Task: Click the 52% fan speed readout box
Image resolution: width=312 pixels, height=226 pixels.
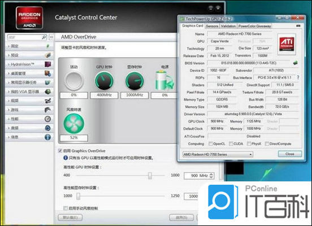Action: tap(74, 138)
